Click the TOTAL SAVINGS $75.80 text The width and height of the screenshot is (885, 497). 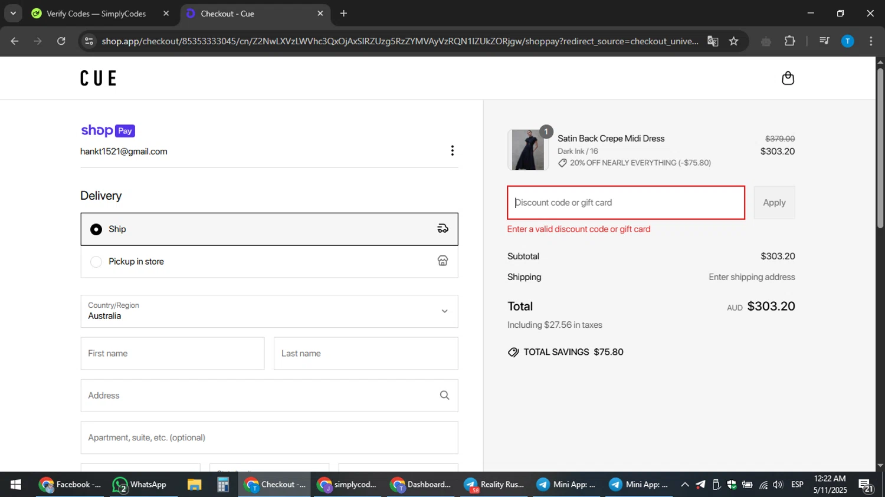[573, 352]
